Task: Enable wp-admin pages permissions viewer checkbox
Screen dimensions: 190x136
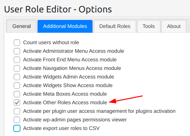Action: [17, 120]
